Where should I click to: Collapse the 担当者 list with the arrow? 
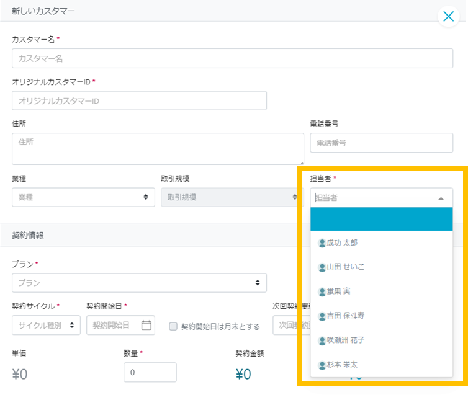coord(441,198)
